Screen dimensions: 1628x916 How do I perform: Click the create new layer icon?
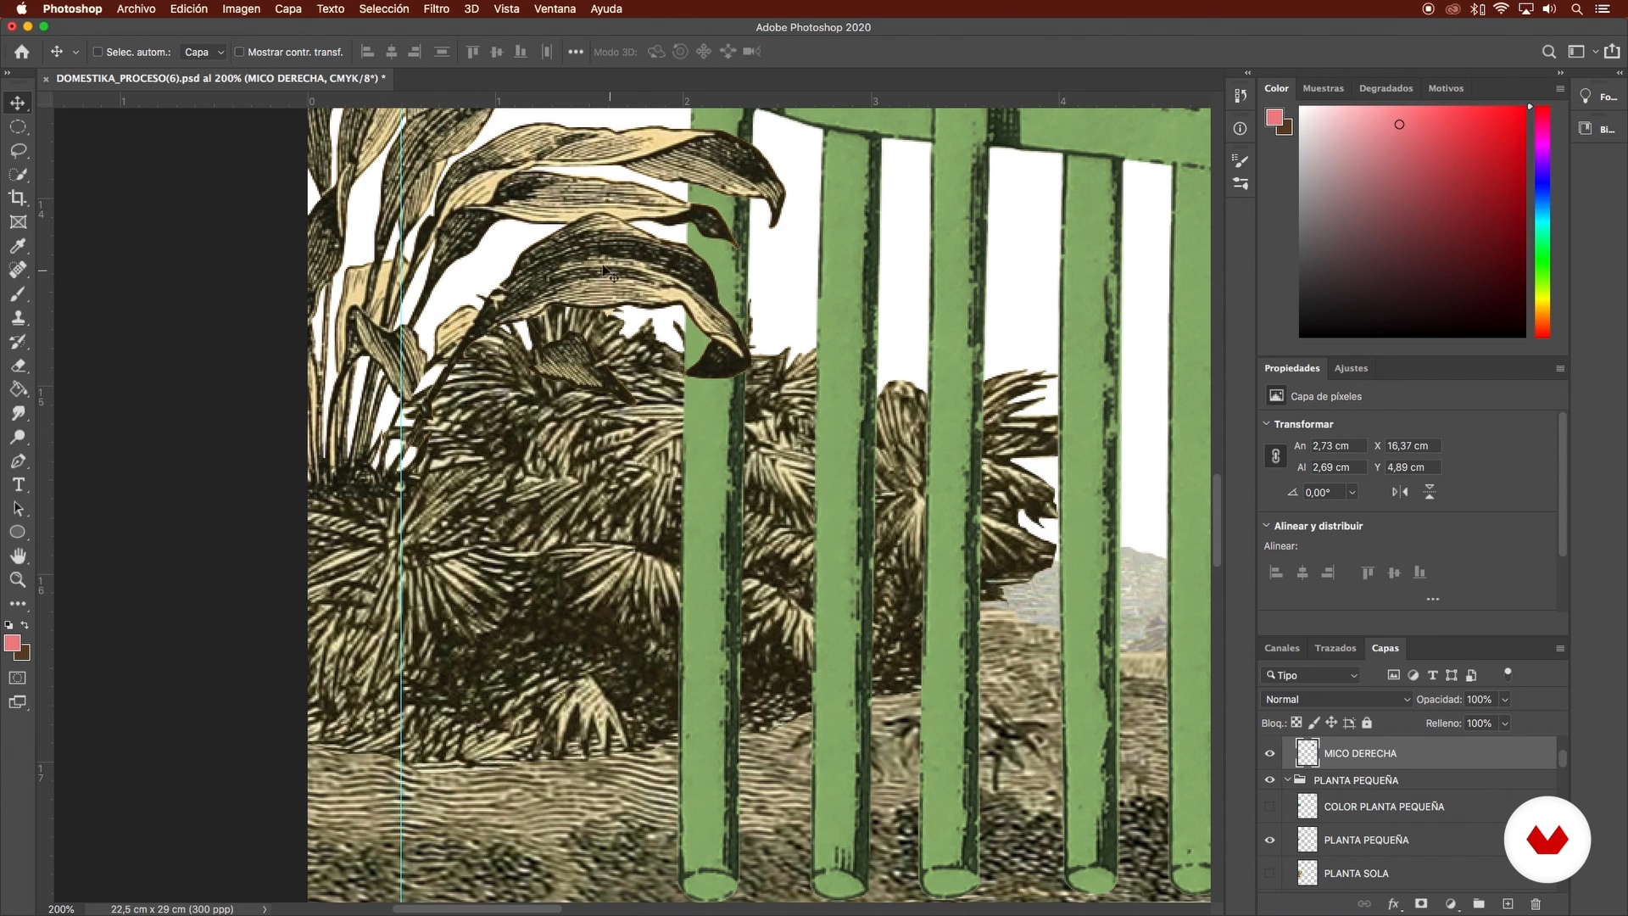1508,904
